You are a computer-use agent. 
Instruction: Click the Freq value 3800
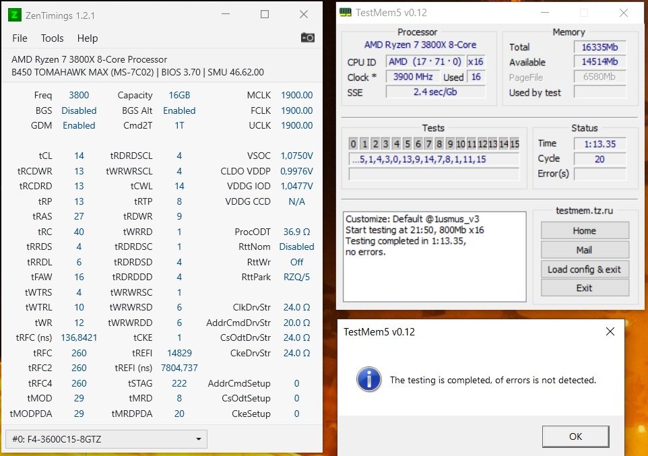[x=79, y=95]
